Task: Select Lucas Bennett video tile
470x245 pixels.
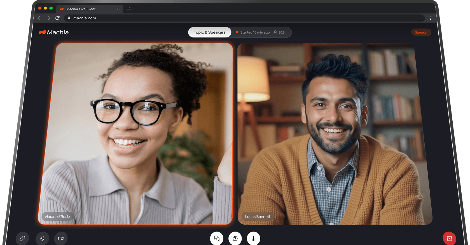Action: (x=335, y=134)
